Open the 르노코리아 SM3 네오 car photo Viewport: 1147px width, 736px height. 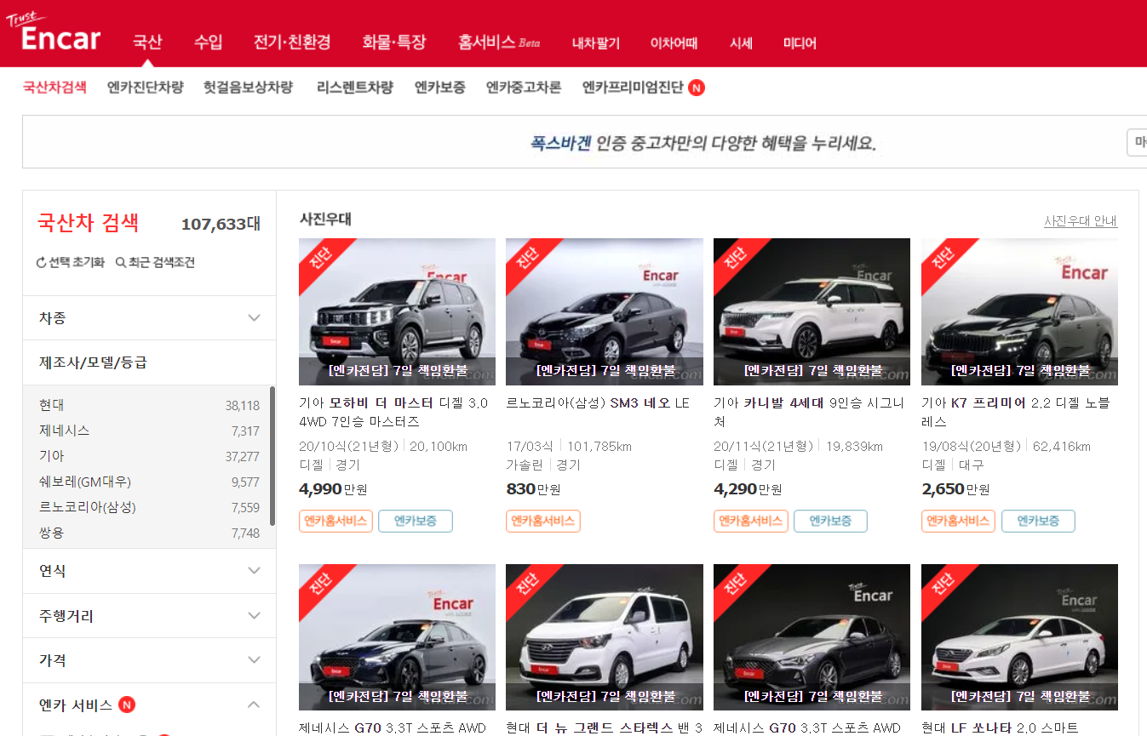pyautogui.click(x=605, y=311)
